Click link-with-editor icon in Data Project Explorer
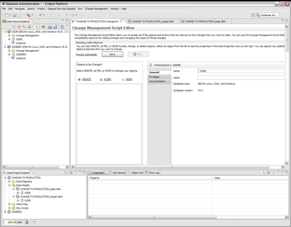This screenshot has height=227, width=291. pos(71,173)
